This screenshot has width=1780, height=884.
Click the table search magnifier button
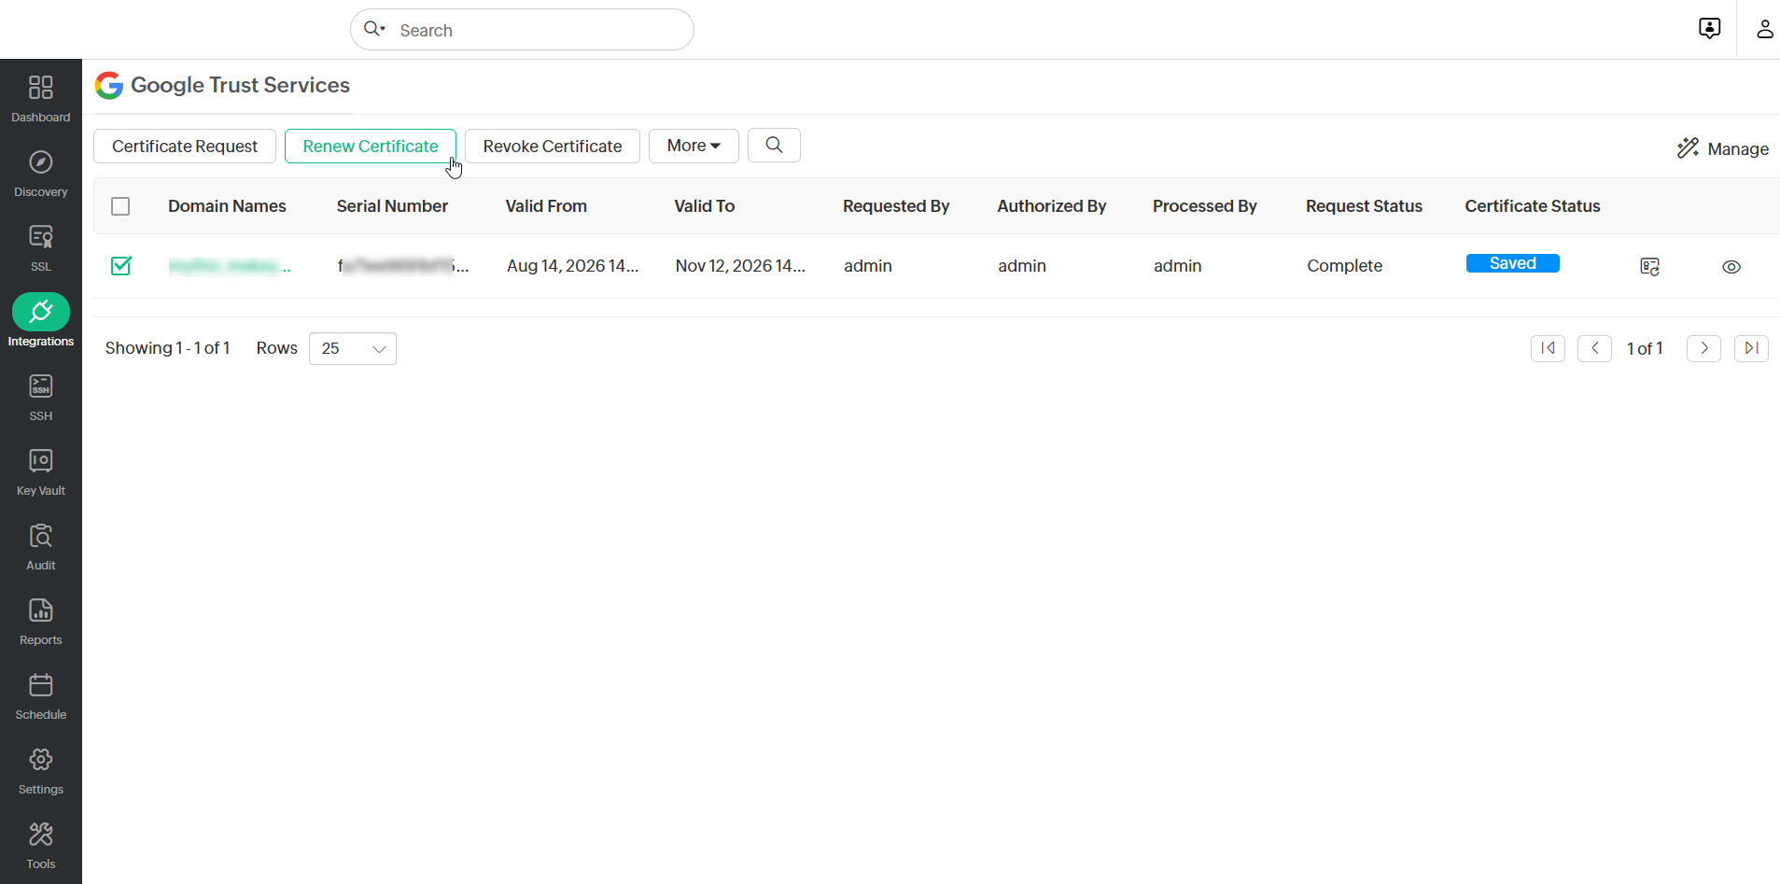[774, 146]
